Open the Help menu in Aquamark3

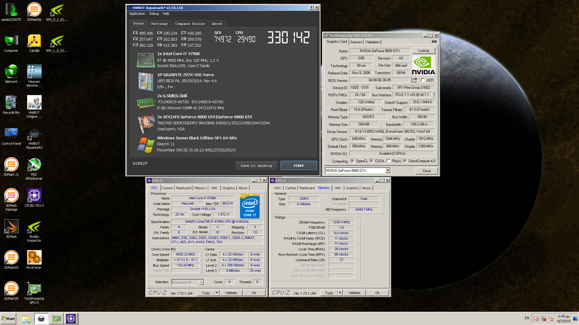coord(166,14)
